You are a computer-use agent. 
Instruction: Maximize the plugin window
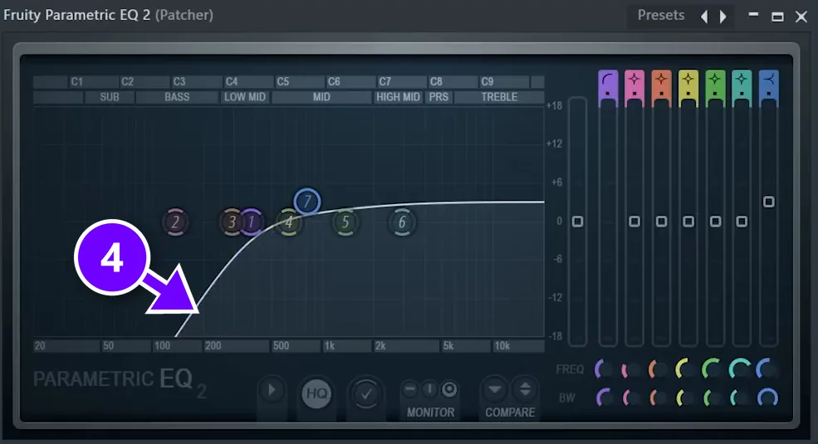777,17
